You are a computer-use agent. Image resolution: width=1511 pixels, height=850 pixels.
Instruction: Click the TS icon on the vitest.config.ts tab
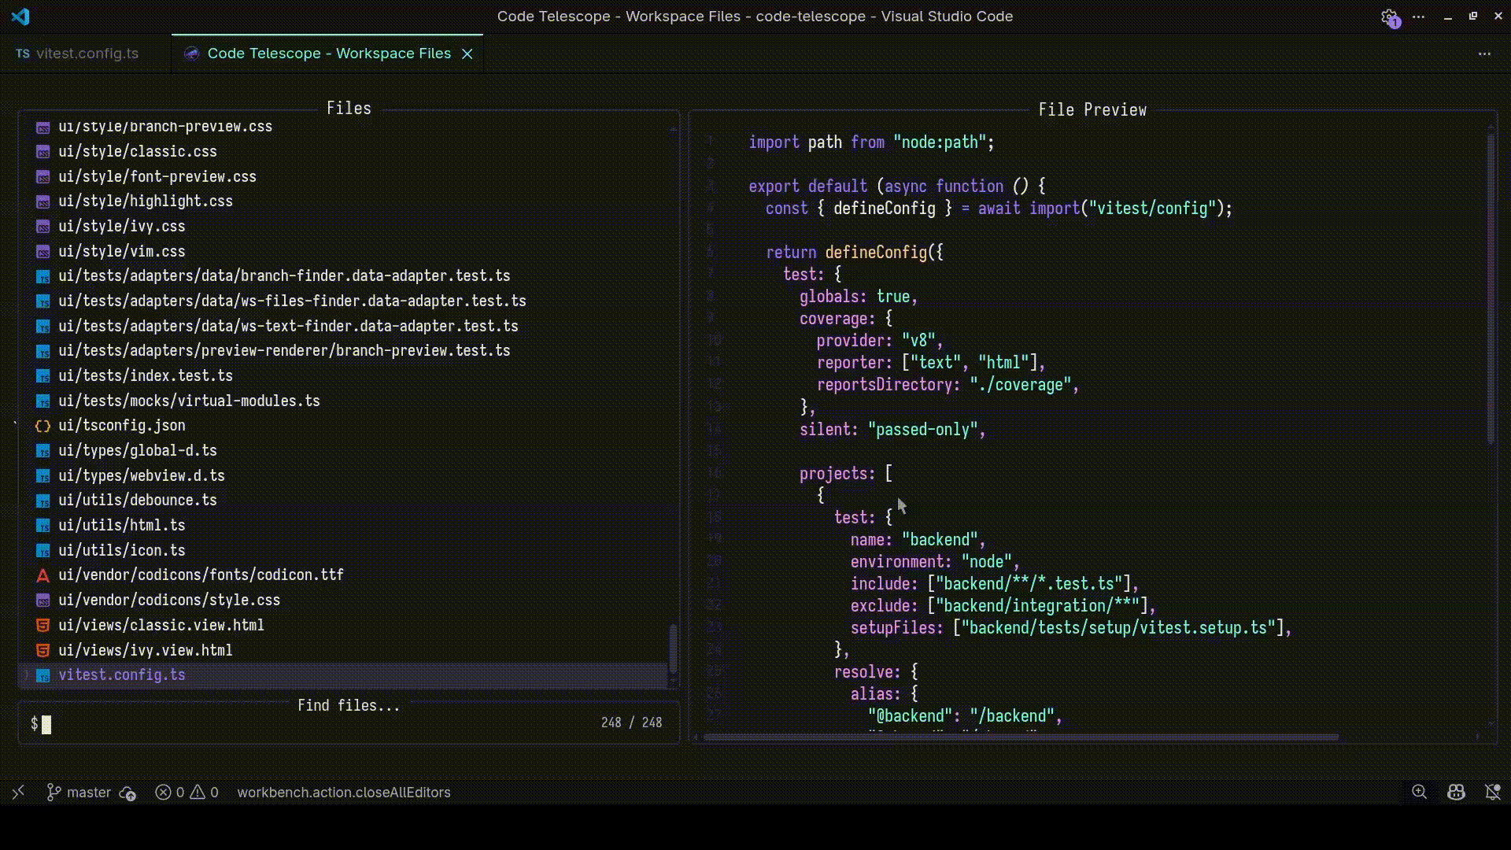23,54
